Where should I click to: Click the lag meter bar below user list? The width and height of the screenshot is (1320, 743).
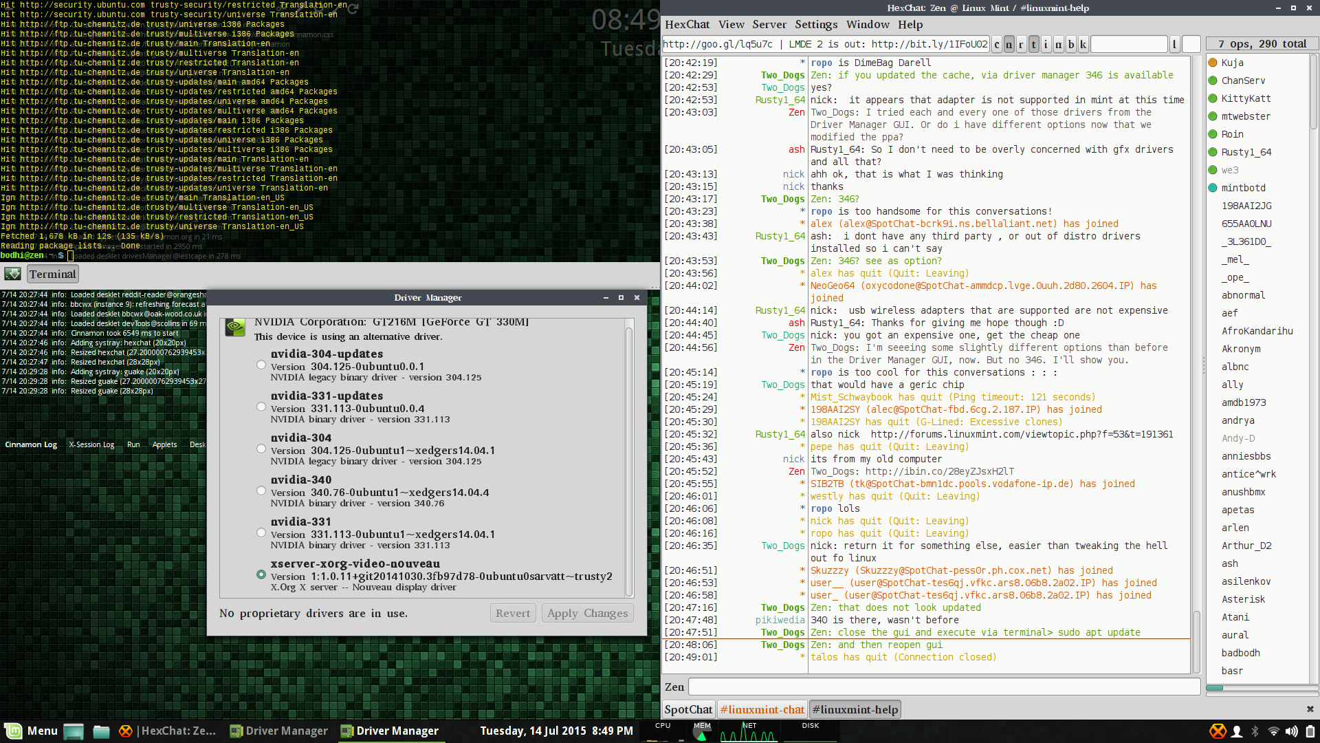[1262, 688]
